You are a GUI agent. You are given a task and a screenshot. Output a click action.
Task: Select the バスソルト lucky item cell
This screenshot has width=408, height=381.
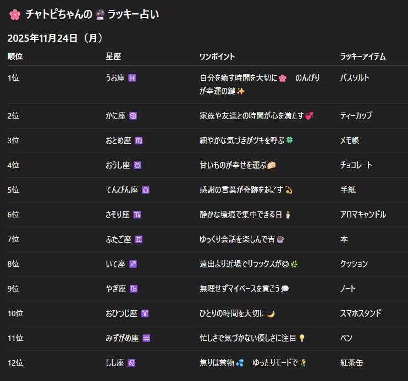[355, 78]
